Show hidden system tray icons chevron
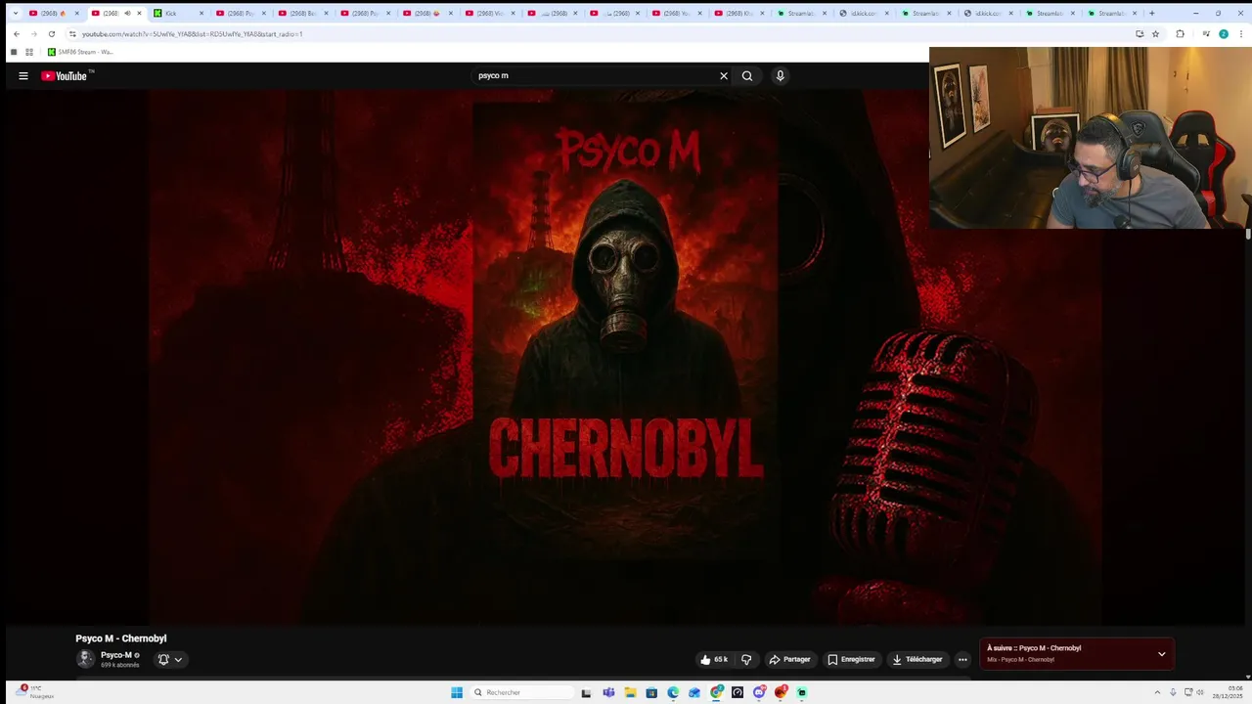Image resolution: width=1252 pixels, height=704 pixels. 1157,692
